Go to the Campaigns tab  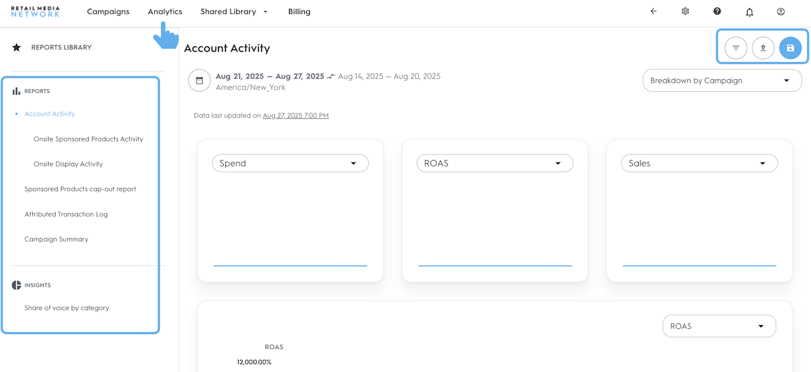pyautogui.click(x=108, y=11)
